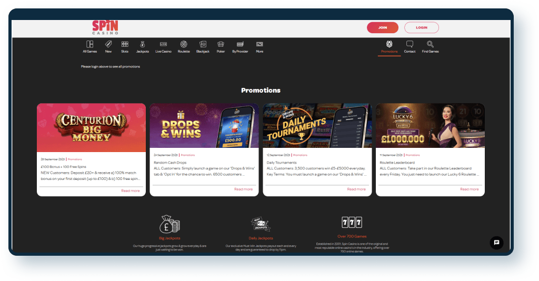
Task: Click the JOIN button
Action: click(x=383, y=27)
